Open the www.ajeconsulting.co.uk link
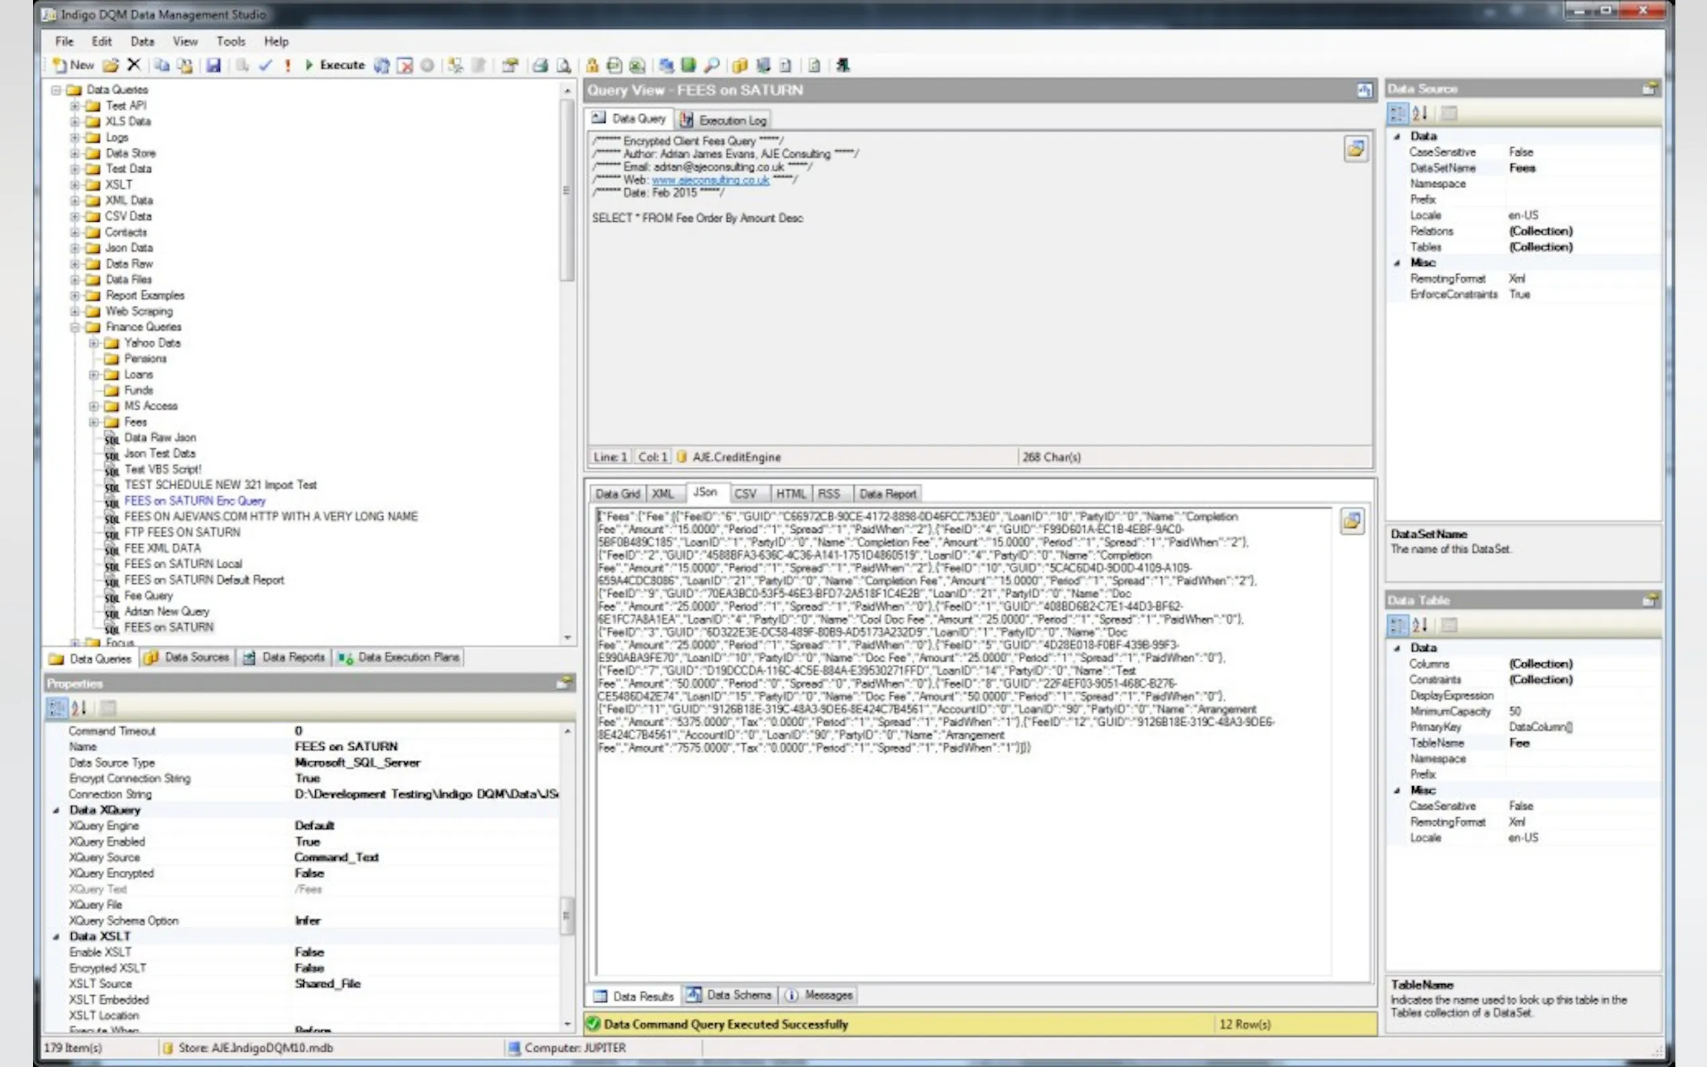The width and height of the screenshot is (1707, 1067). 710,180
